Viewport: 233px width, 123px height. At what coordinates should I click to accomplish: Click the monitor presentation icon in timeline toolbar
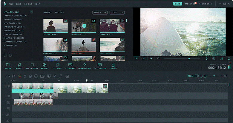(49, 76)
